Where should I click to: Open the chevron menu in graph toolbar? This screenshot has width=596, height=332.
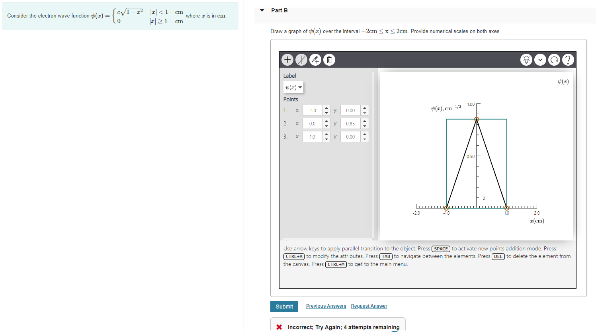[540, 59]
